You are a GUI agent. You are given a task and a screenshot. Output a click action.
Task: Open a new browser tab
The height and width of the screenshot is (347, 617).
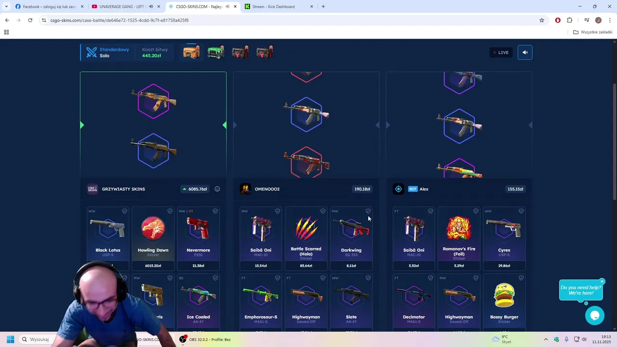[323, 7]
